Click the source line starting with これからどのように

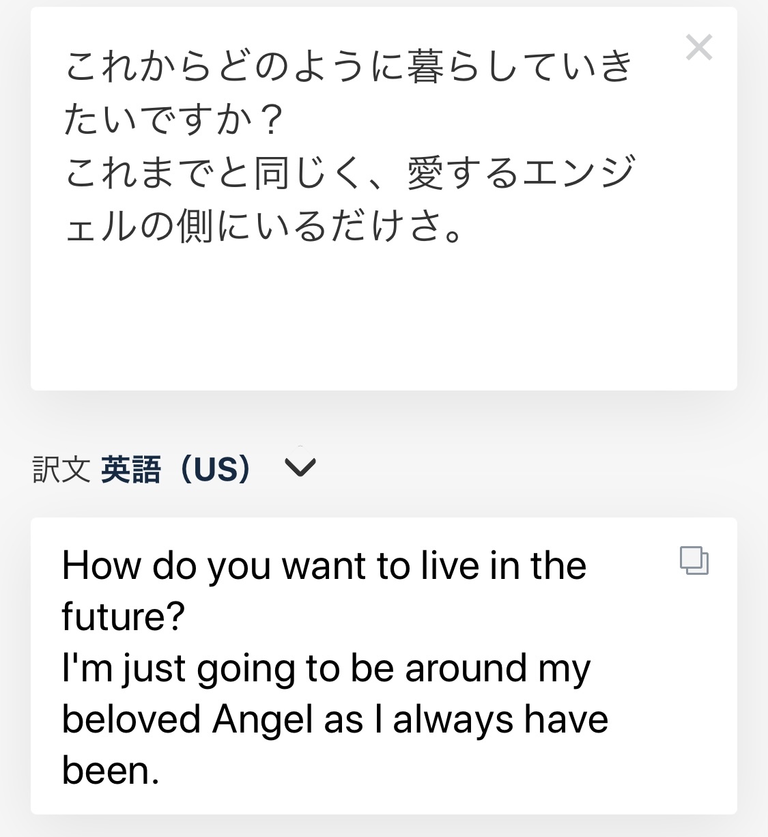click(348, 68)
